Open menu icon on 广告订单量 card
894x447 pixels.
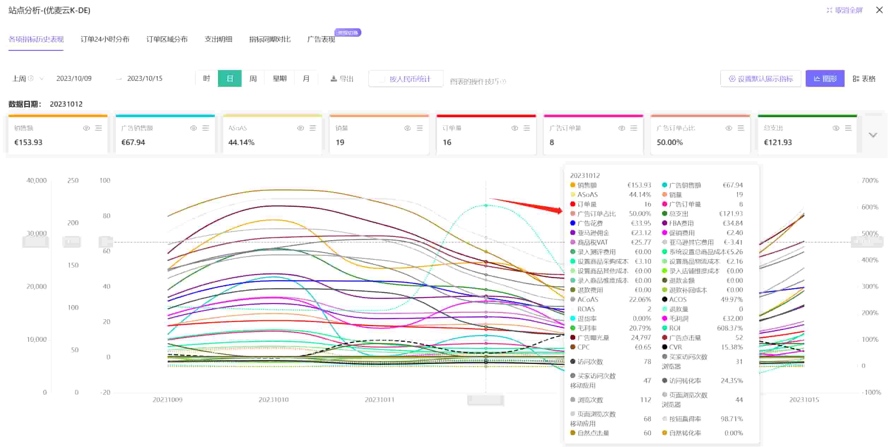coord(634,128)
